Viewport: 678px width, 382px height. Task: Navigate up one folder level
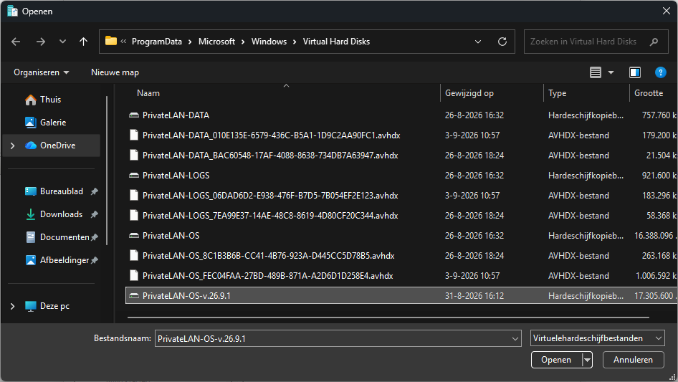tap(83, 42)
